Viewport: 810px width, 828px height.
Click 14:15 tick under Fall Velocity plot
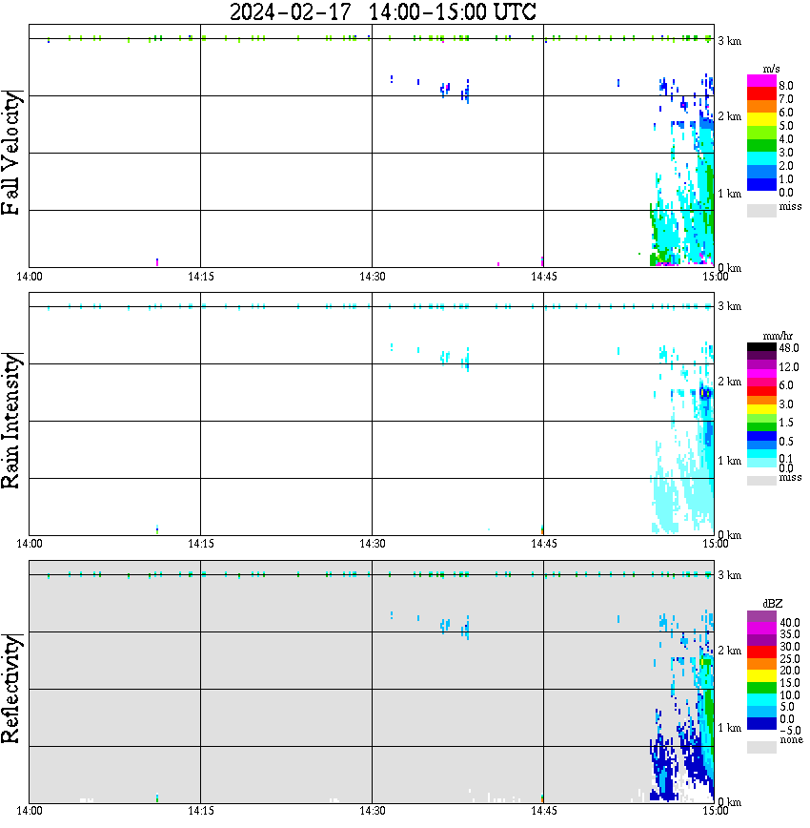point(200,277)
